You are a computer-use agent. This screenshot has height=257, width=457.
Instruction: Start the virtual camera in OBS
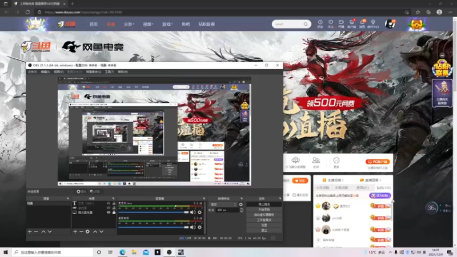(x=264, y=215)
